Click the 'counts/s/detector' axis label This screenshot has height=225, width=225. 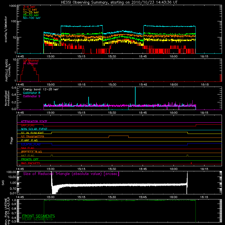click(x=6, y=29)
